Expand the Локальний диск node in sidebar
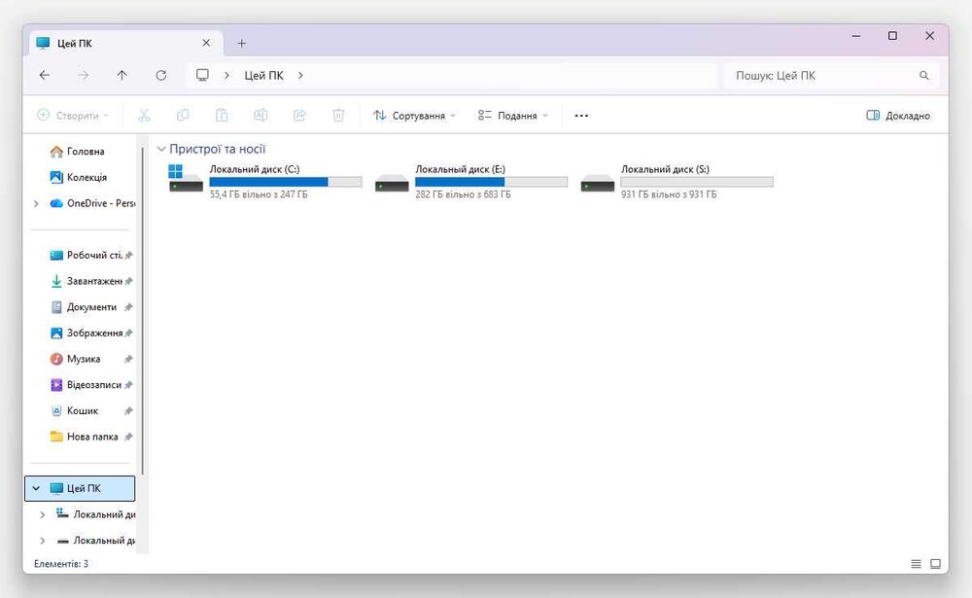972x598 pixels. (x=42, y=514)
